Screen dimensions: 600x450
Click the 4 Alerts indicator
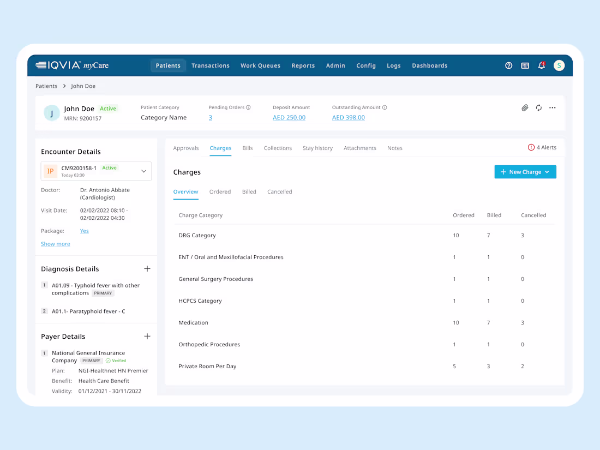point(542,147)
